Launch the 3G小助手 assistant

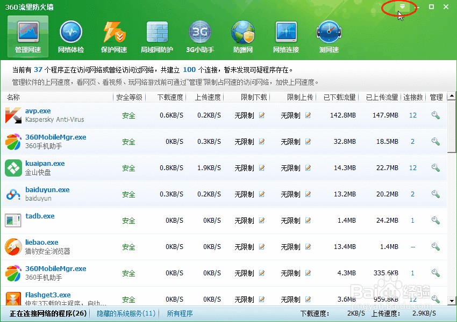(199, 36)
